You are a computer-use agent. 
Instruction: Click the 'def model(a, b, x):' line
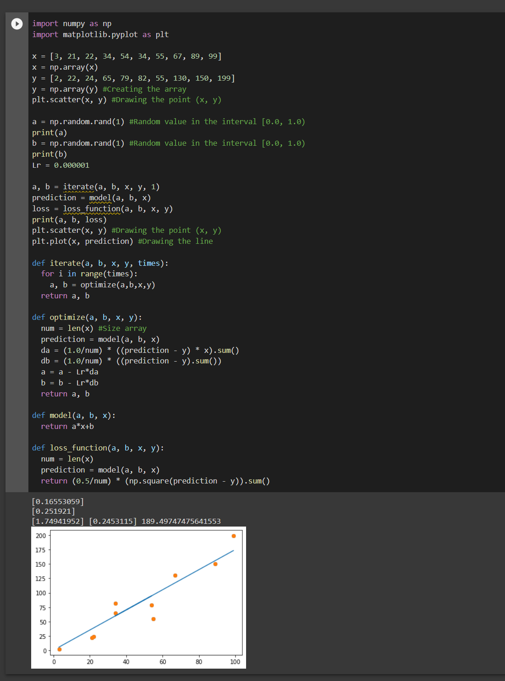tap(74, 416)
